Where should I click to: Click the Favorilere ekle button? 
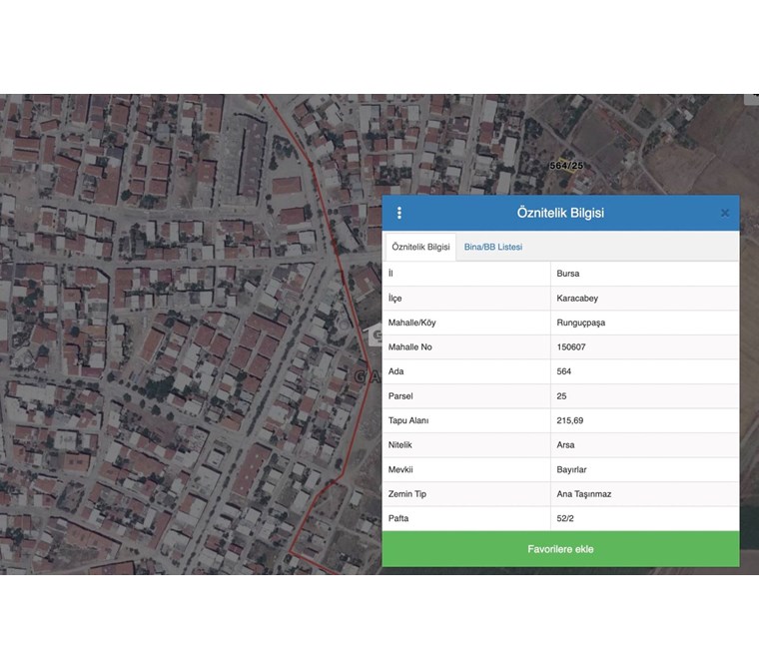click(x=560, y=549)
